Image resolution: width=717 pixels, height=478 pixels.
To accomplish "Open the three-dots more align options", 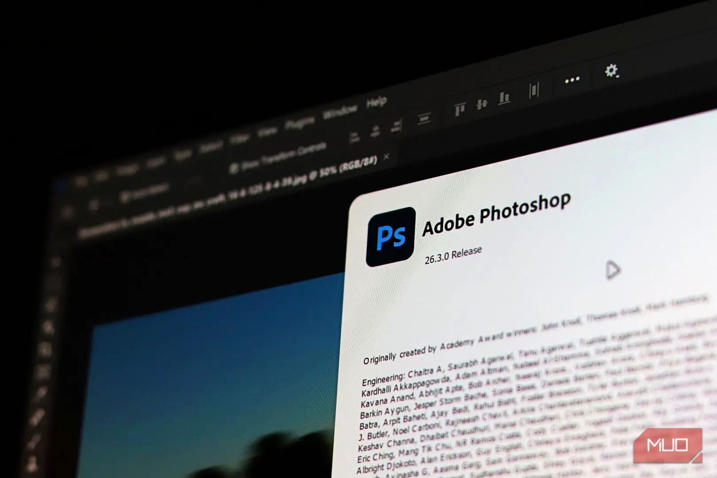I will [572, 80].
